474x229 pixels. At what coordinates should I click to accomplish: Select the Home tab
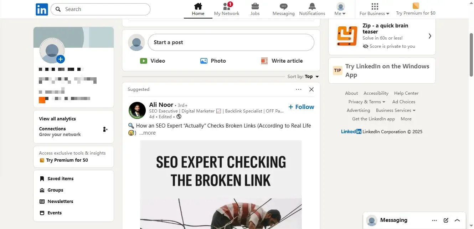(198, 9)
